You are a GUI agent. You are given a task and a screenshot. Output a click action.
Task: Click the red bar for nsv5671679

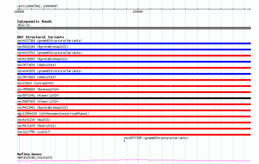pos(134,129)
